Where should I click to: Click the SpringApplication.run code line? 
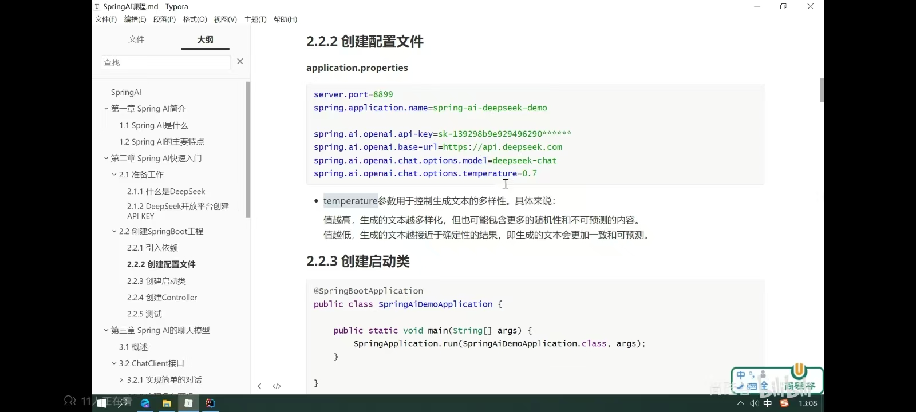(499, 343)
